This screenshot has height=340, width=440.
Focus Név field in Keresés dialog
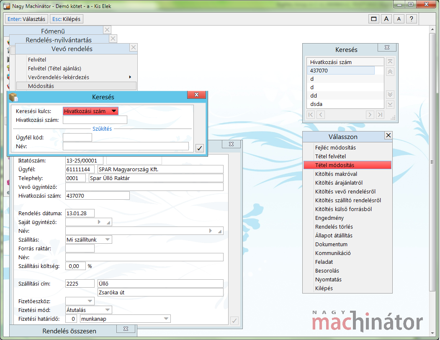pos(126,146)
